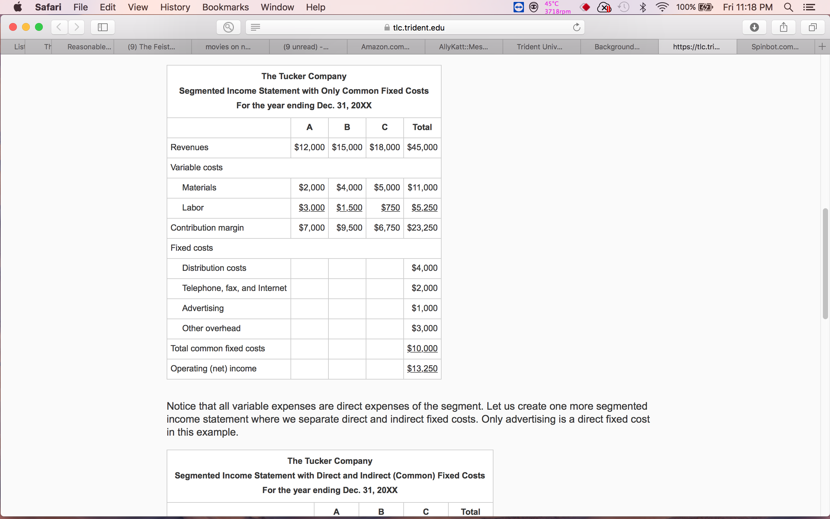Toggle Bluetooth from the menu bar icon

click(x=643, y=7)
